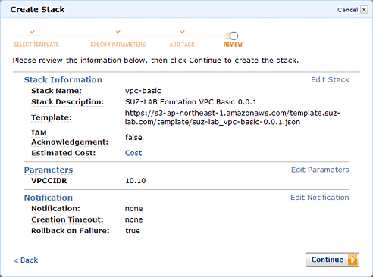Open Edit Stack link
The width and height of the screenshot is (373, 277).
pyautogui.click(x=330, y=79)
